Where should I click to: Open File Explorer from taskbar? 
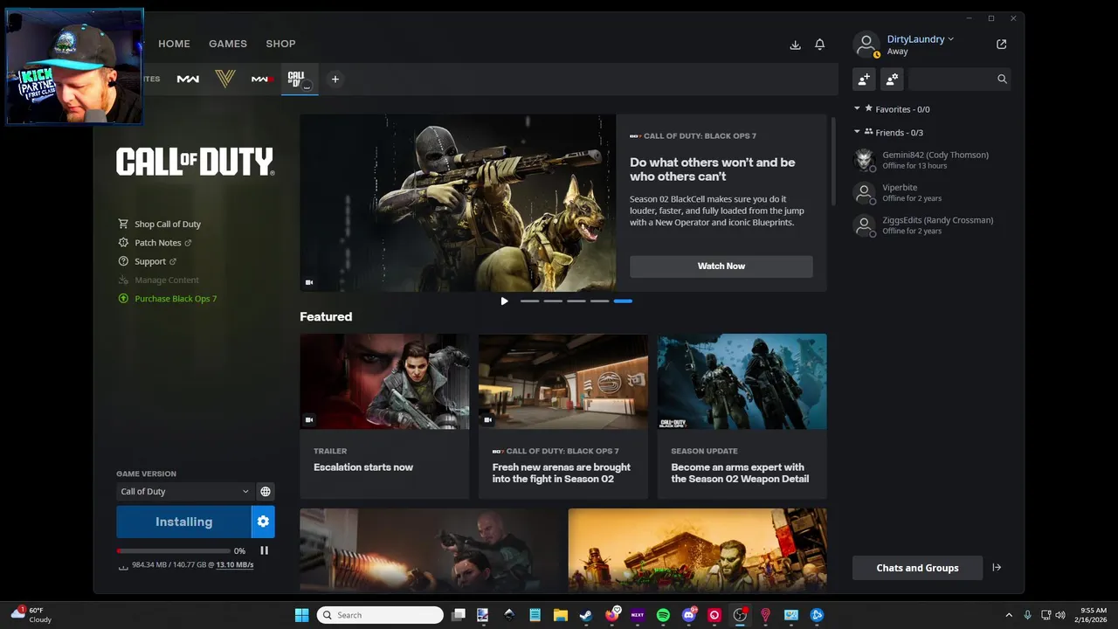(x=560, y=615)
